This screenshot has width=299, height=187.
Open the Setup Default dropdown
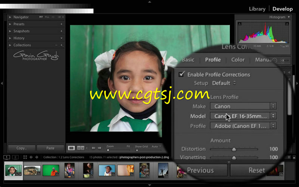224,83
